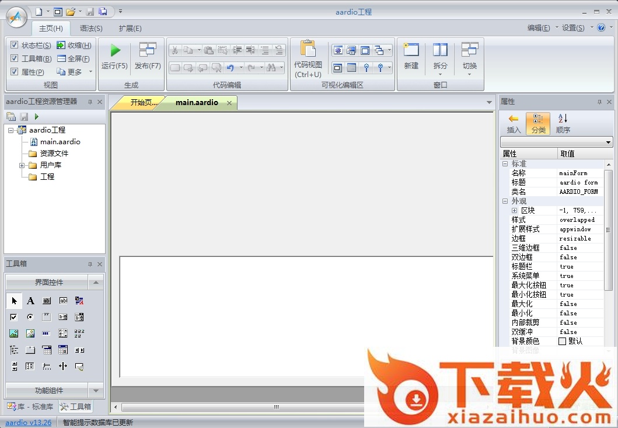Toggle 分类 categorized view in properties
The width and height of the screenshot is (618, 428).
coord(538,123)
